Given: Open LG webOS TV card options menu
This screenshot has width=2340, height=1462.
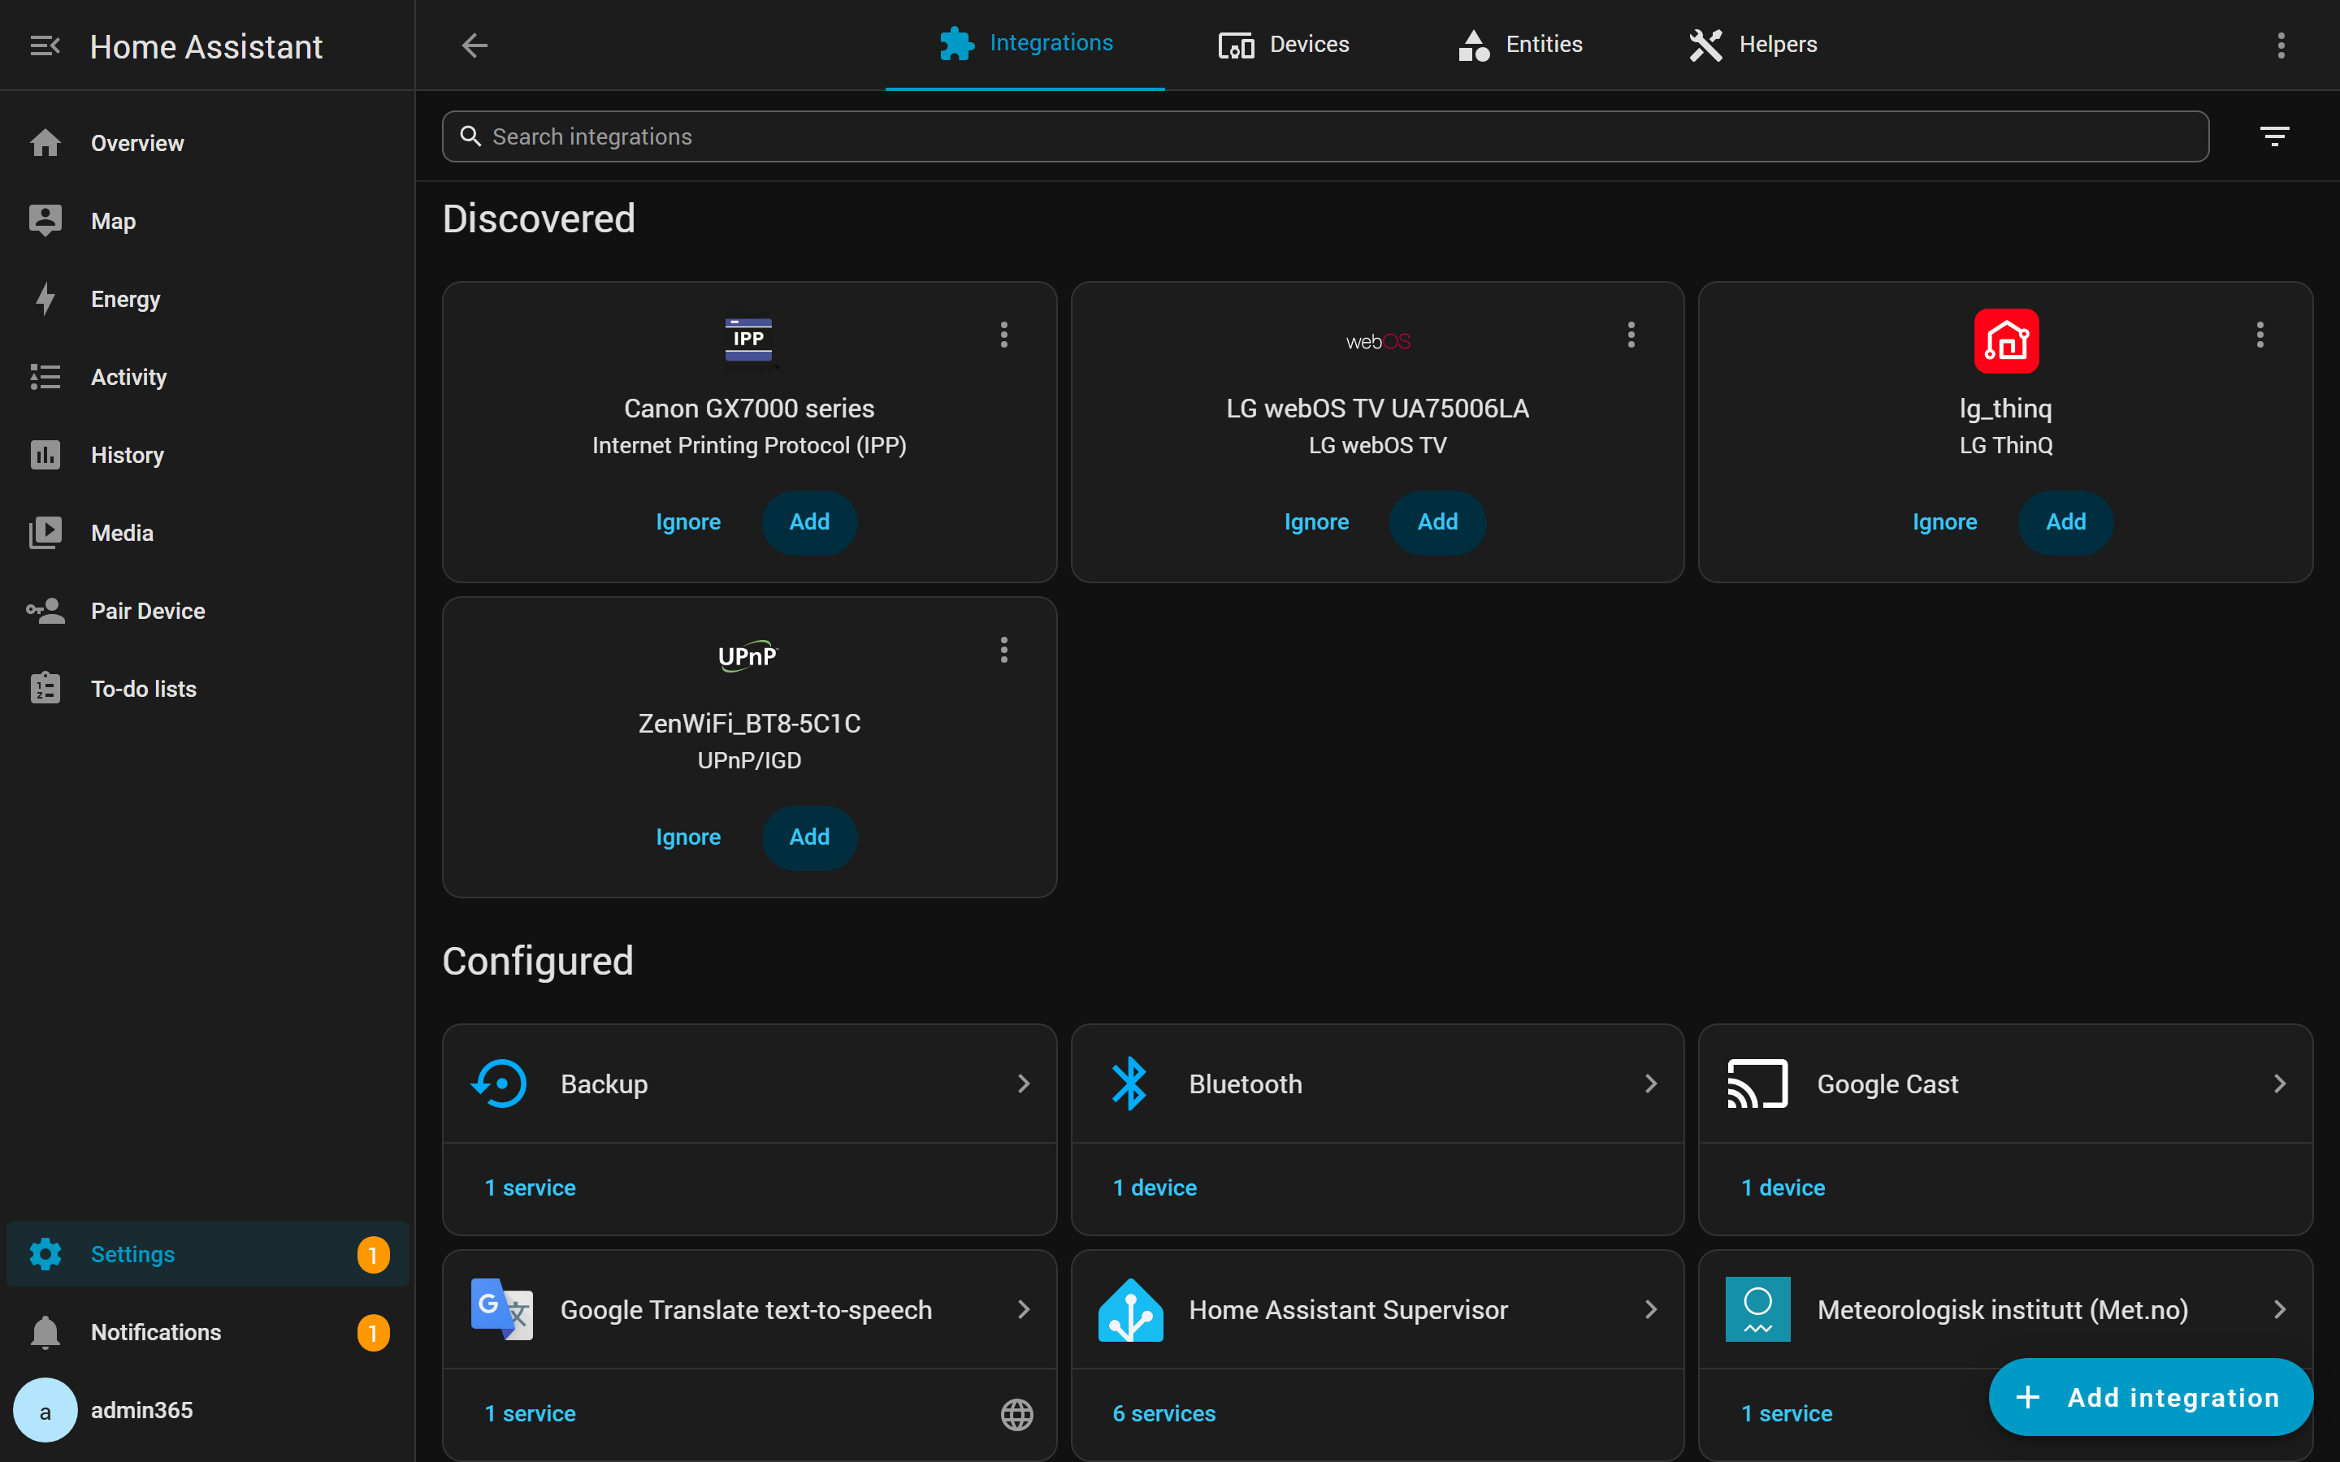Looking at the screenshot, I should tap(1631, 335).
